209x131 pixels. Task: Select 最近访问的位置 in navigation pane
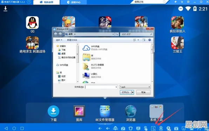[x=67, y=58]
